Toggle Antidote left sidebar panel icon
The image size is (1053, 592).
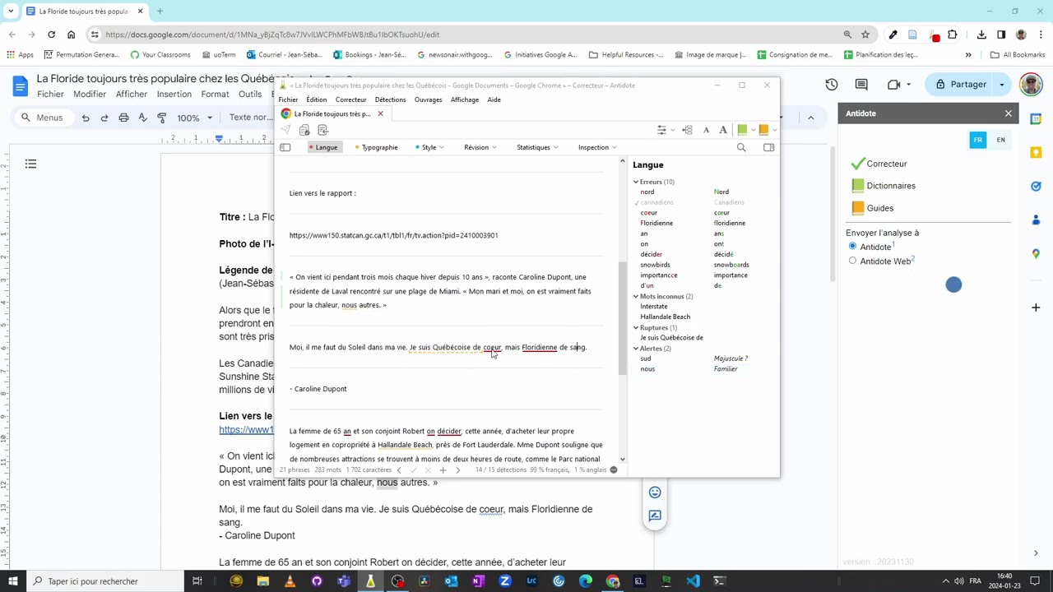pyautogui.click(x=285, y=148)
